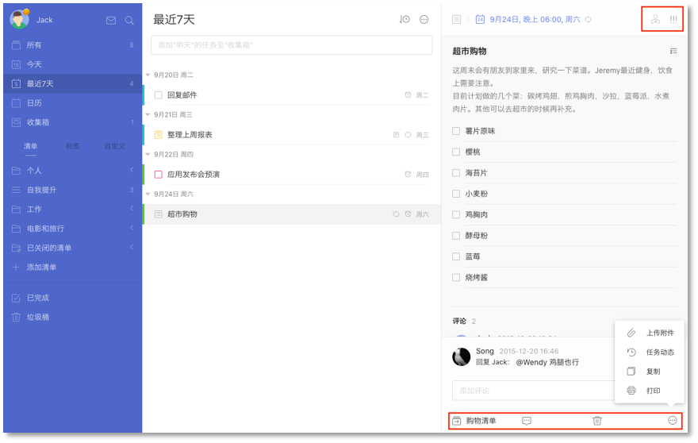The image size is (698, 443).
Task: Open the more options icon in bottom bar
Action: pyautogui.click(x=673, y=421)
